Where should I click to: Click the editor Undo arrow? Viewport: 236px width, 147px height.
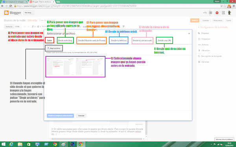24,27
